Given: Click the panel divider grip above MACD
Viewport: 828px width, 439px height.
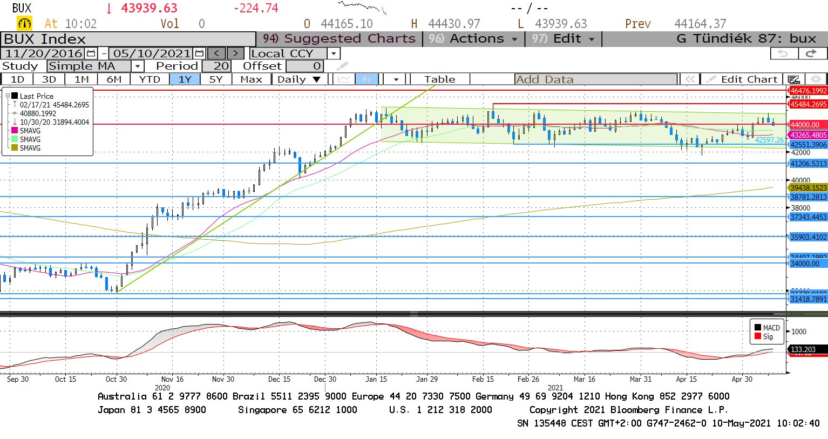Looking at the screenshot, I should pos(414,314).
